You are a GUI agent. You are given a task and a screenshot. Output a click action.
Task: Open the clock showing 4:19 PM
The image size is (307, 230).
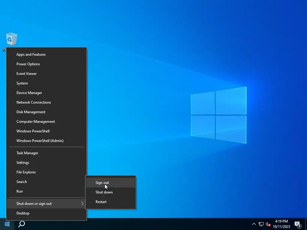[x=281, y=224]
